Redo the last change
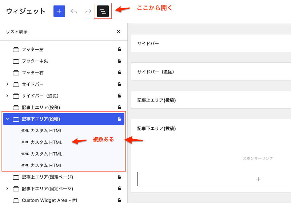This screenshot has height=203, width=291. 88,11
